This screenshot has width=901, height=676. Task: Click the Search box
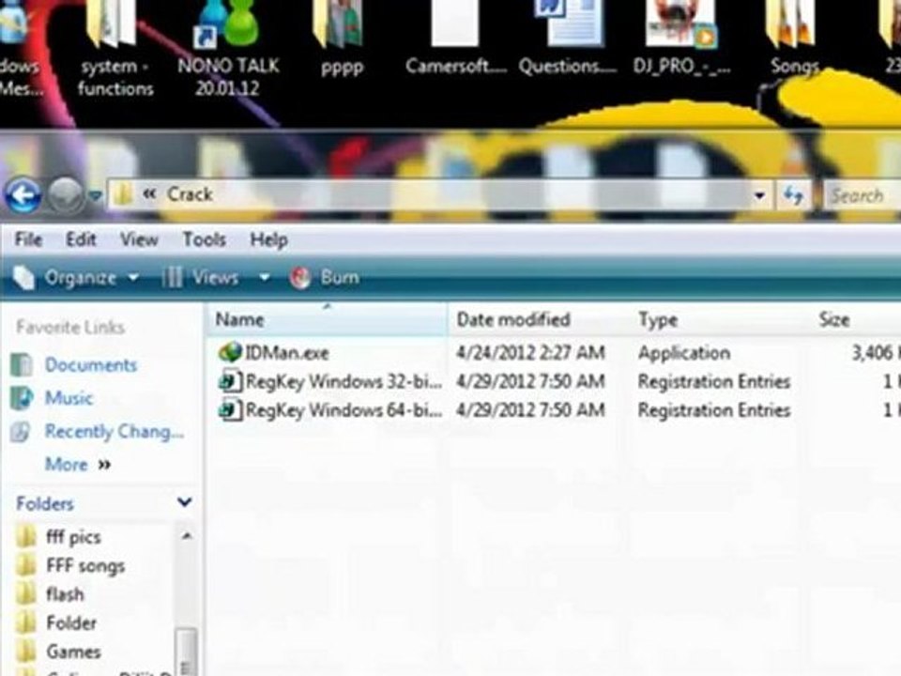click(x=862, y=196)
